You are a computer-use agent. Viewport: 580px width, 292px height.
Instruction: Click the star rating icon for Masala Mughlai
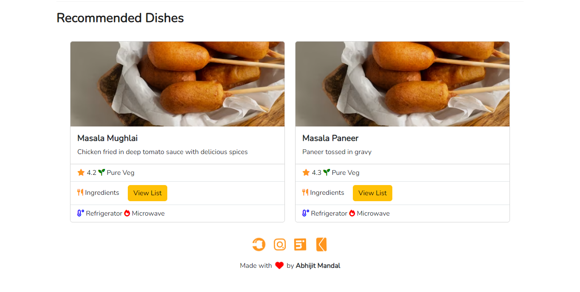pyautogui.click(x=80, y=172)
